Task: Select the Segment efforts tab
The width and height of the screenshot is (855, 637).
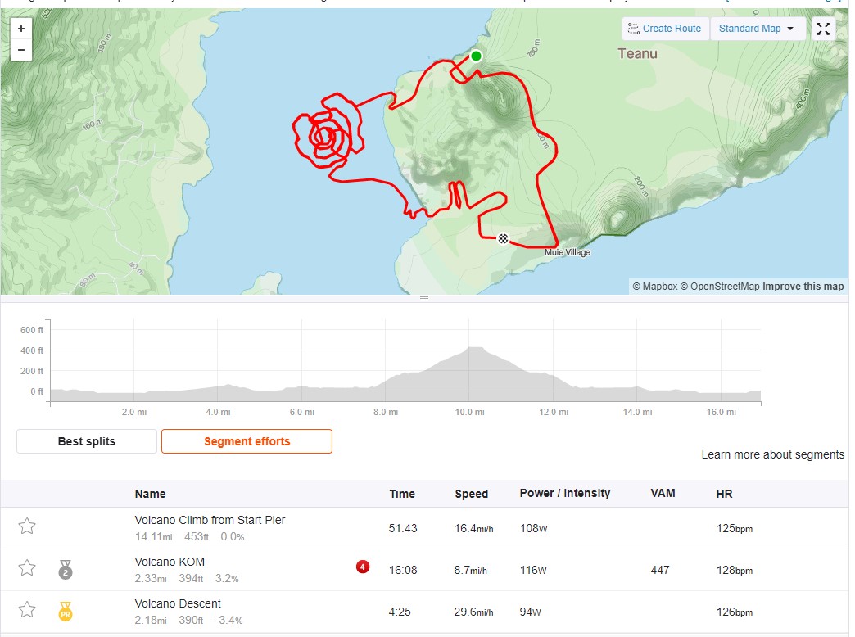Action: [x=247, y=441]
